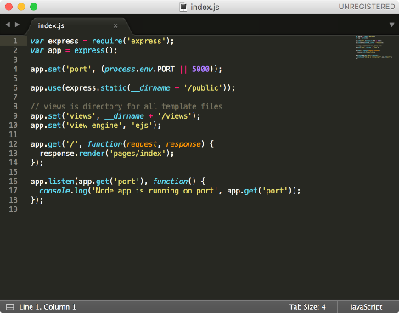399x313 pixels.
Task: Change syntax via JavaScript status item
Action: pos(366,307)
